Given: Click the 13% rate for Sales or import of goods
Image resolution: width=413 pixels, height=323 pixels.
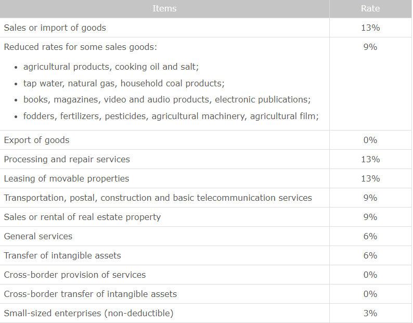Looking at the screenshot, I should tap(370, 28).
